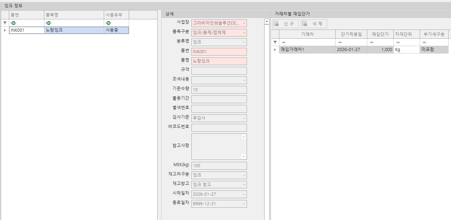Screen dimensions: 451x220
Task: Click the 품명 input field showing 노랑잉크
Action: click(x=219, y=61)
